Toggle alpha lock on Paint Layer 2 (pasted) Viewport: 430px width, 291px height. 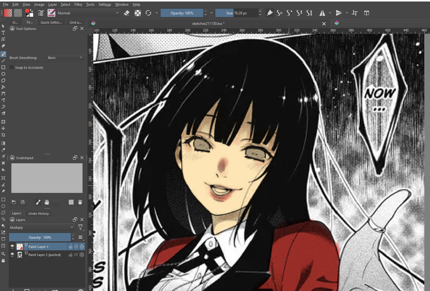[82, 255]
